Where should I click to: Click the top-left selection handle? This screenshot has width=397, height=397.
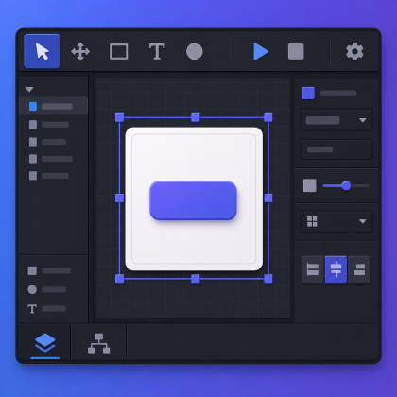tap(120, 117)
